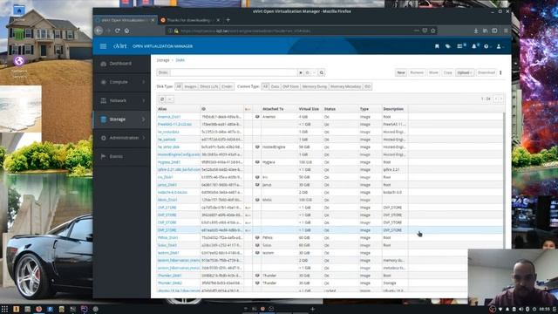Click Firefox back button

tap(99, 31)
